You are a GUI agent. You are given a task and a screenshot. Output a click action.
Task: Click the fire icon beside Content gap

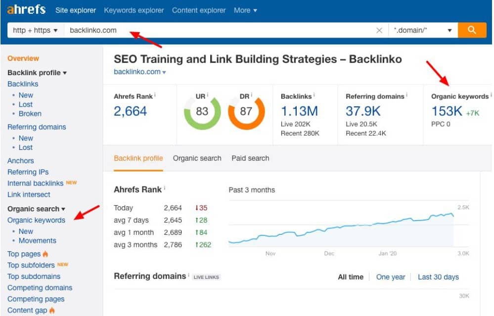coord(52,311)
